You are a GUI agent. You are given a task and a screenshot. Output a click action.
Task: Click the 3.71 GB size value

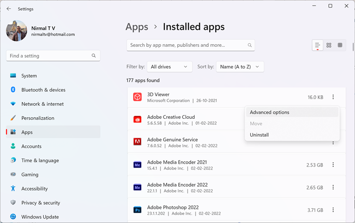(x=315, y=210)
